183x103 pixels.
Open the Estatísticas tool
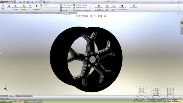(36, 7)
